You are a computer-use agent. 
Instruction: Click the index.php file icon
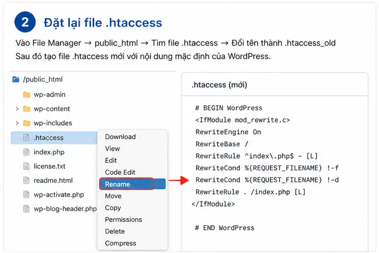[26, 152]
